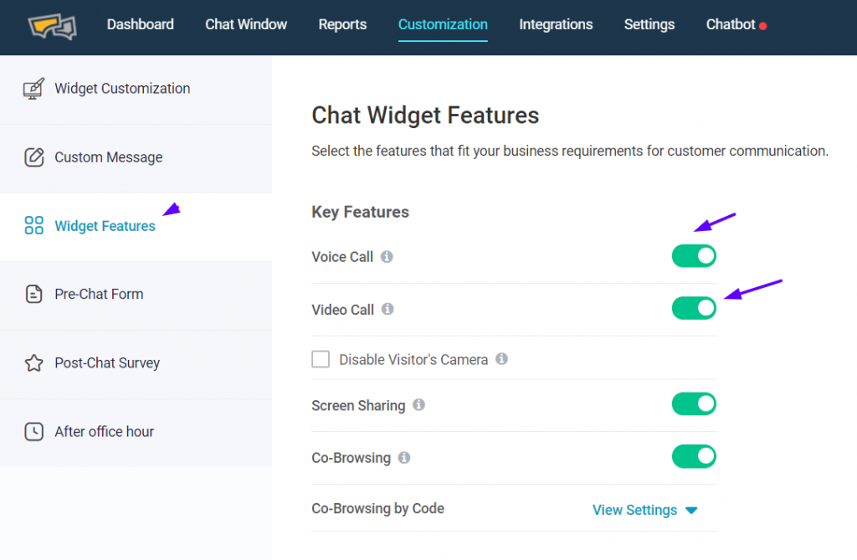Viewport: 857px width, 560px height.
Task: Toggle off Screen Sharing
Action: coord(694,404)
